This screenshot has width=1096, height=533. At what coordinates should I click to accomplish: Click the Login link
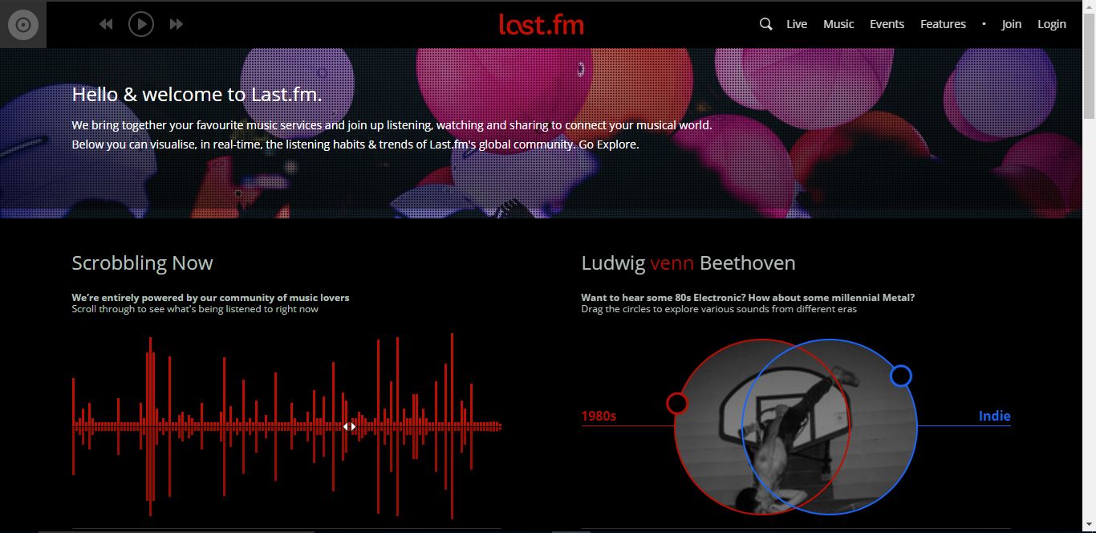[x=1051, y=24]
